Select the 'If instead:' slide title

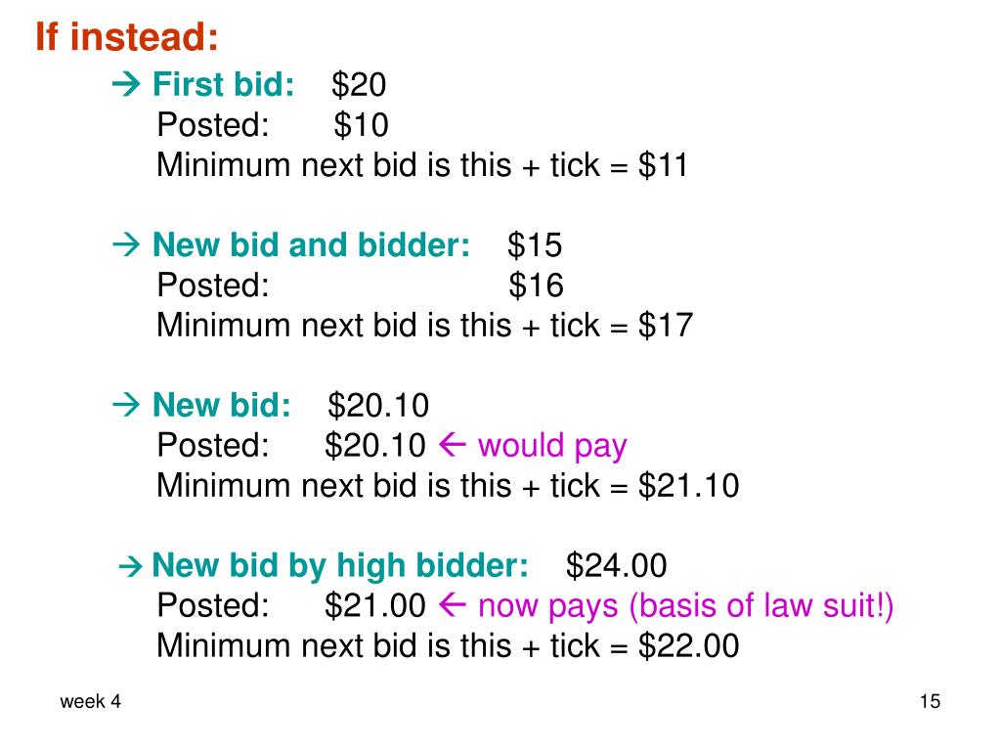click(127, 36)
